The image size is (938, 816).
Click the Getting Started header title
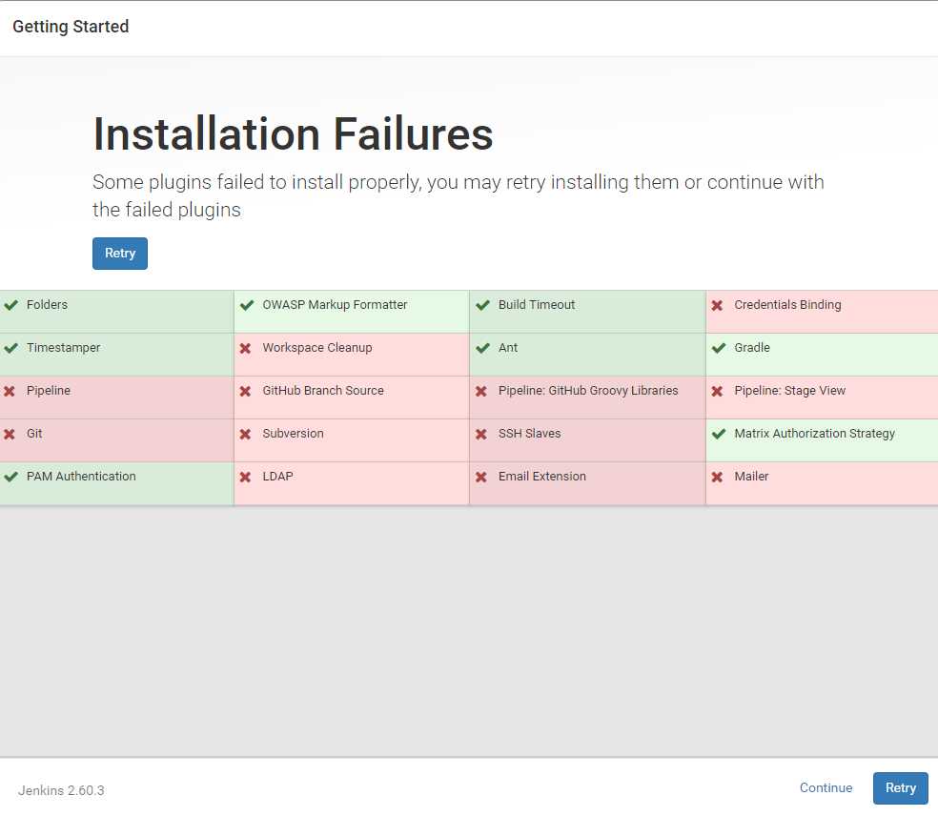point(71,27)
